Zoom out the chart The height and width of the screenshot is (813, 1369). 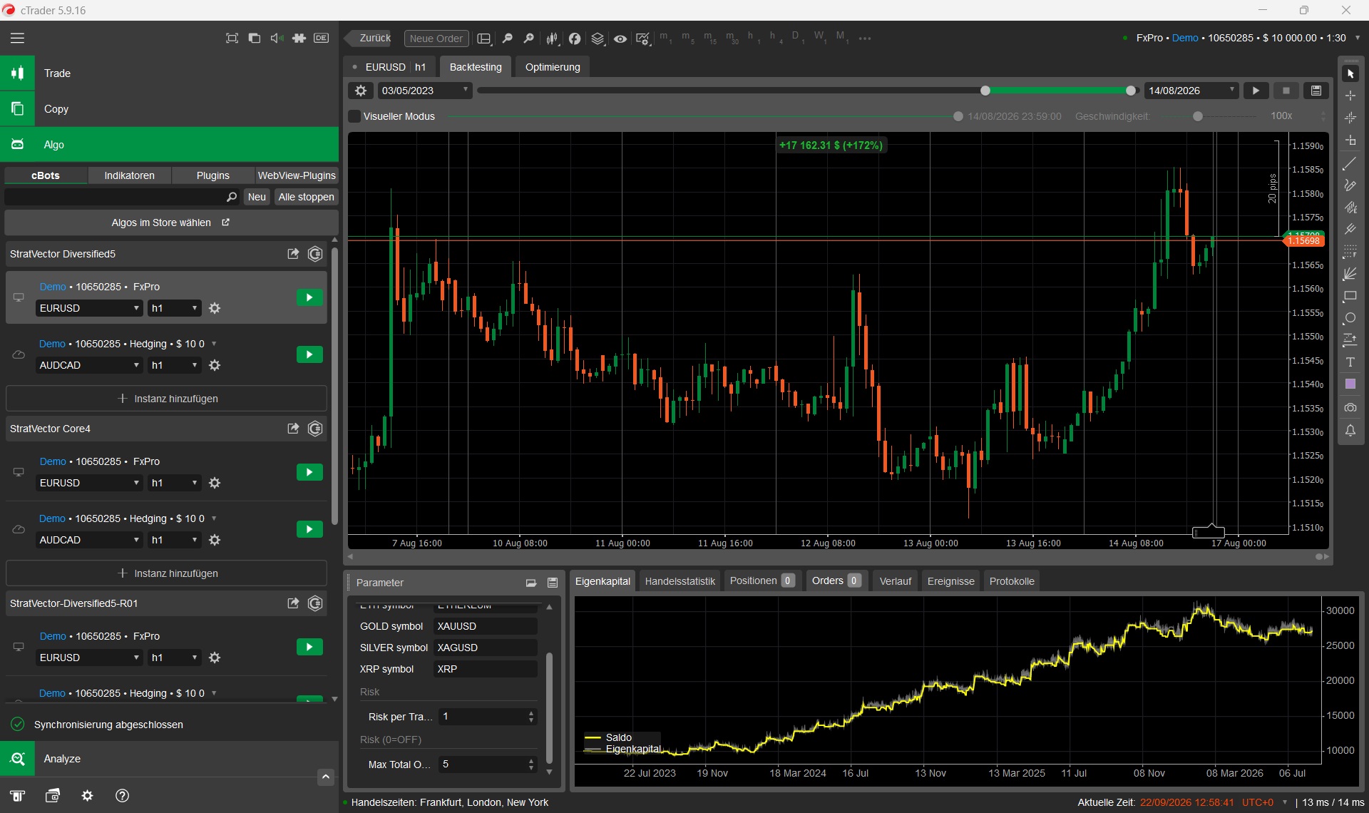click(508, 39)
